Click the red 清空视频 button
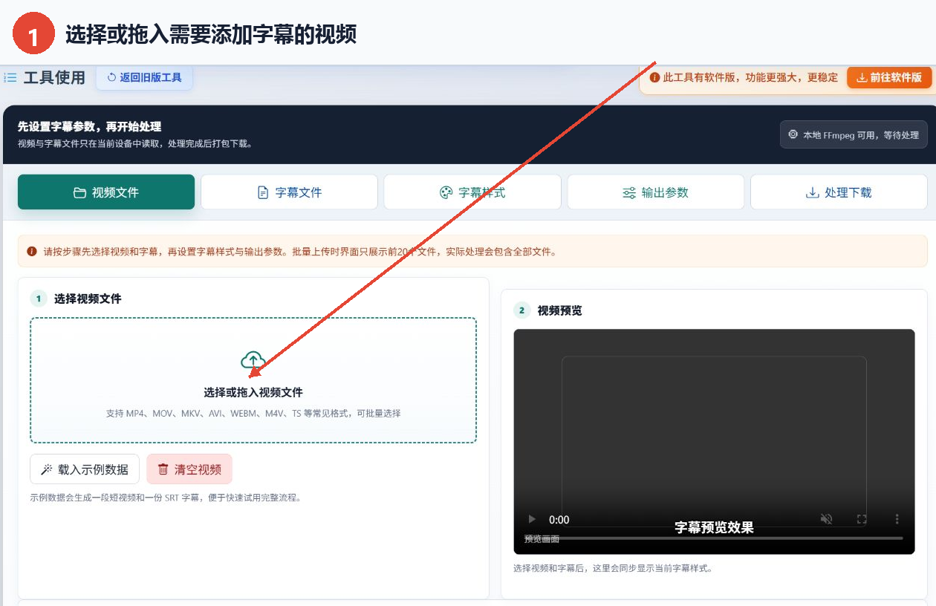Viewport: 936px width, 606px height. point(189,469)
